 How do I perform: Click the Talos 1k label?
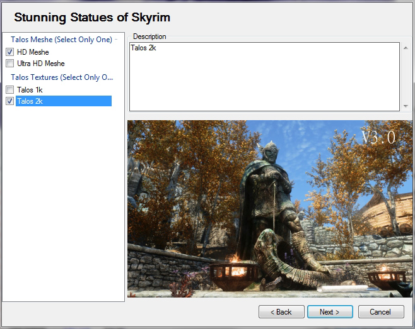click(30, 90)
